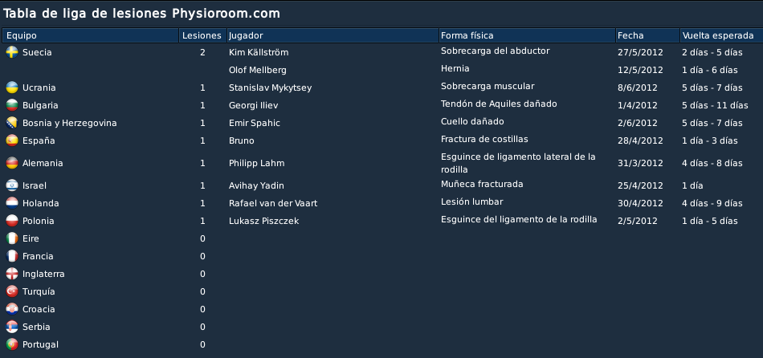Viewport: 763px width, 358px height.
Task: Sort by the Fecha column header
Action: click(647, 35)
